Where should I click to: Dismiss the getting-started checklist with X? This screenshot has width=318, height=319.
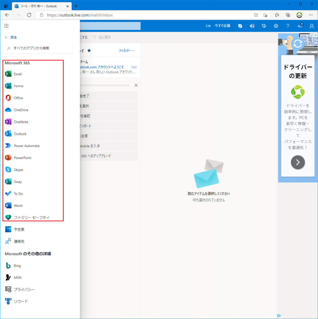point(136,85)
